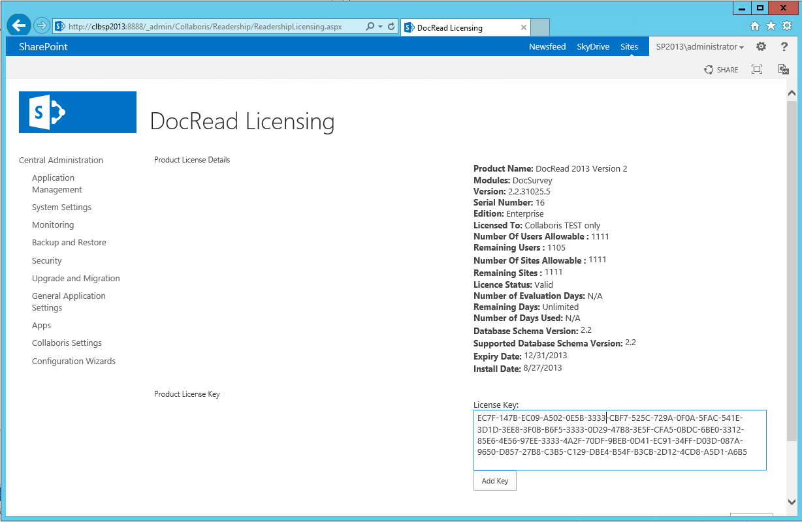The height and width of the screenshot is (522, 802).
Task: Click the 'Number Of Users Allowable' line
Action: (x=541, y=237)
